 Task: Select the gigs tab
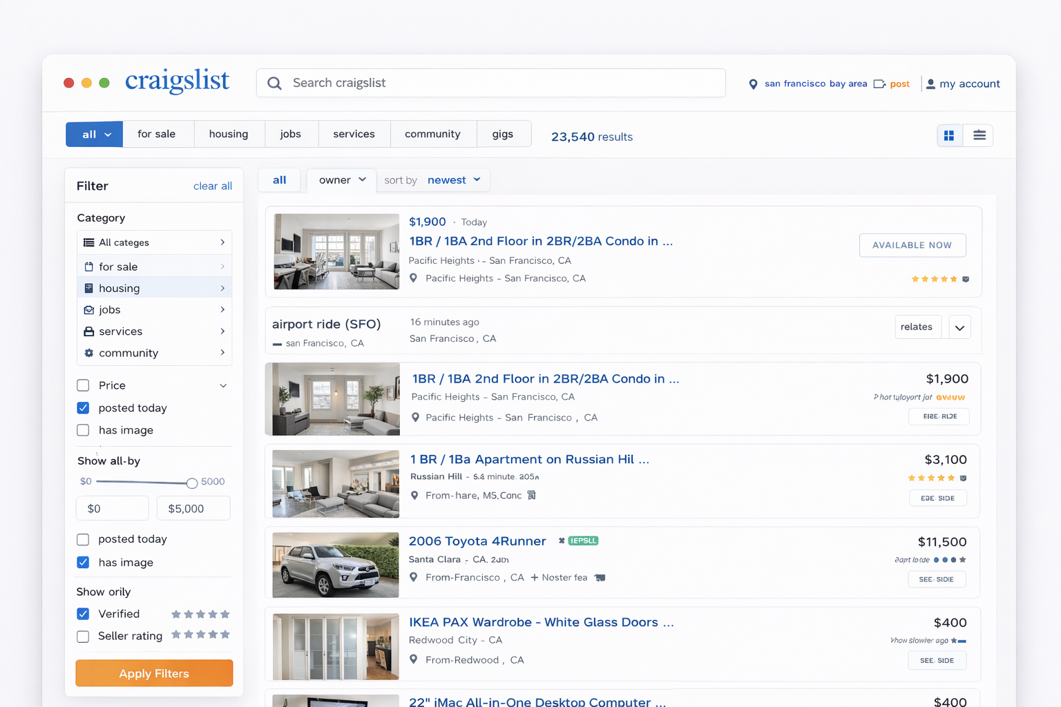point(503,134)
